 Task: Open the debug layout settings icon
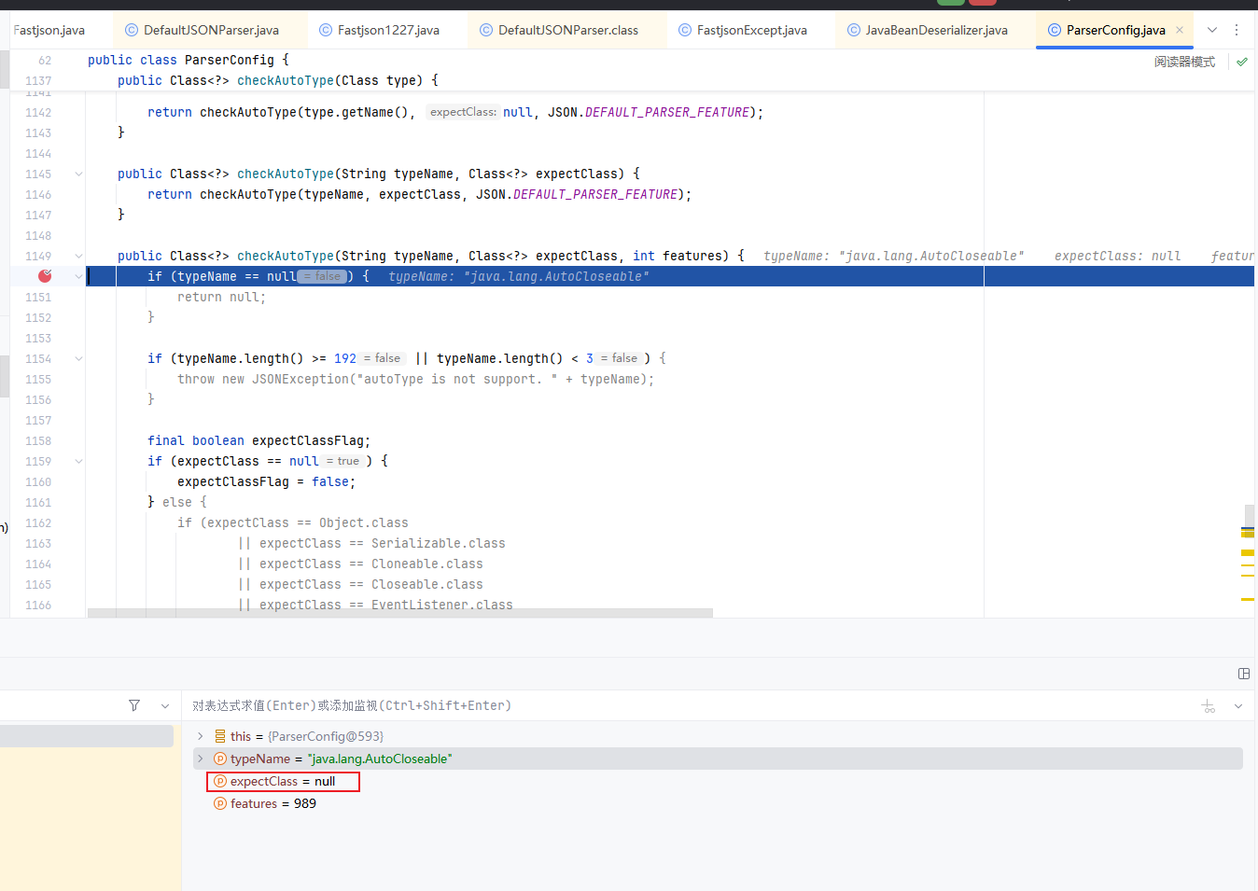pos(1243,674)
